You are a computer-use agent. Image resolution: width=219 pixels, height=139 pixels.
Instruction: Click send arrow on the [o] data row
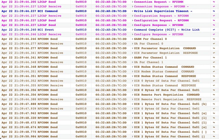[214, 127]
